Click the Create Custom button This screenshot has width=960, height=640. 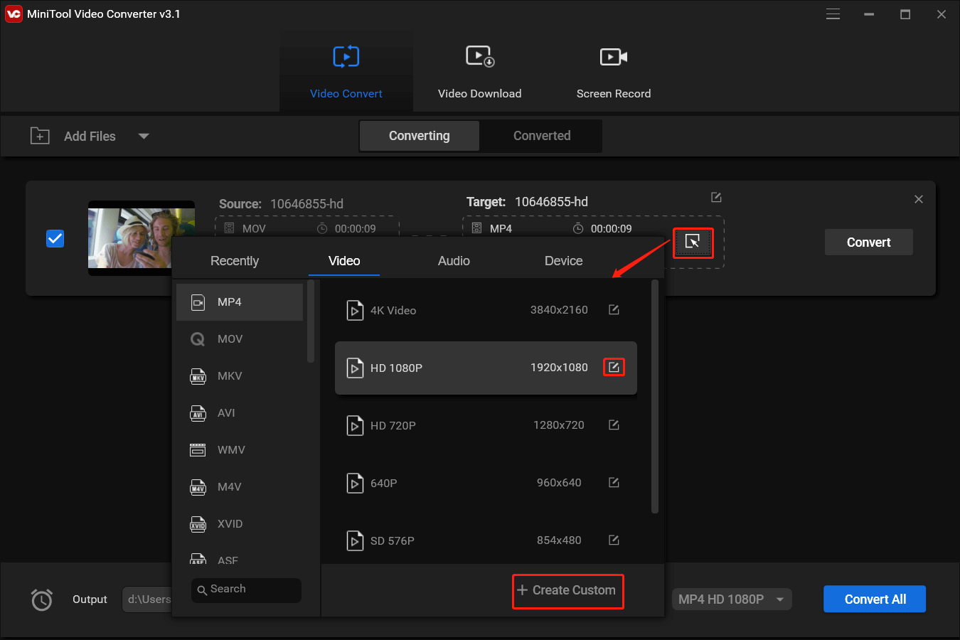click(567, 590)
